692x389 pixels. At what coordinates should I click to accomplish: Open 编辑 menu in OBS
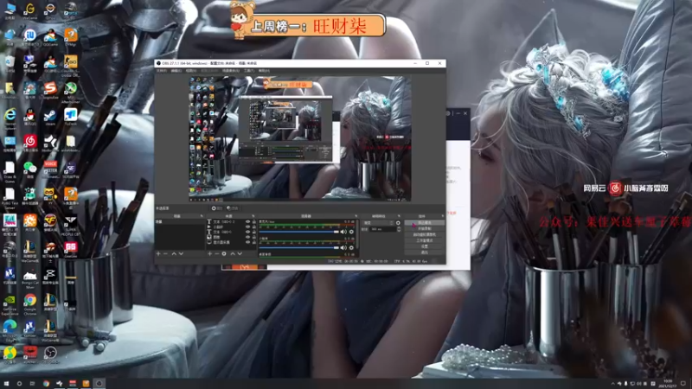[x=176, y=71]
